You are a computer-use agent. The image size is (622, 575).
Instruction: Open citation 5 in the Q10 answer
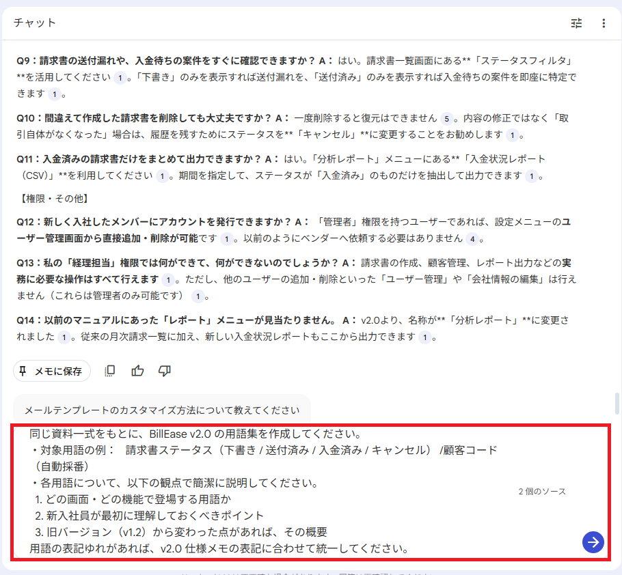tap(446, 119)
